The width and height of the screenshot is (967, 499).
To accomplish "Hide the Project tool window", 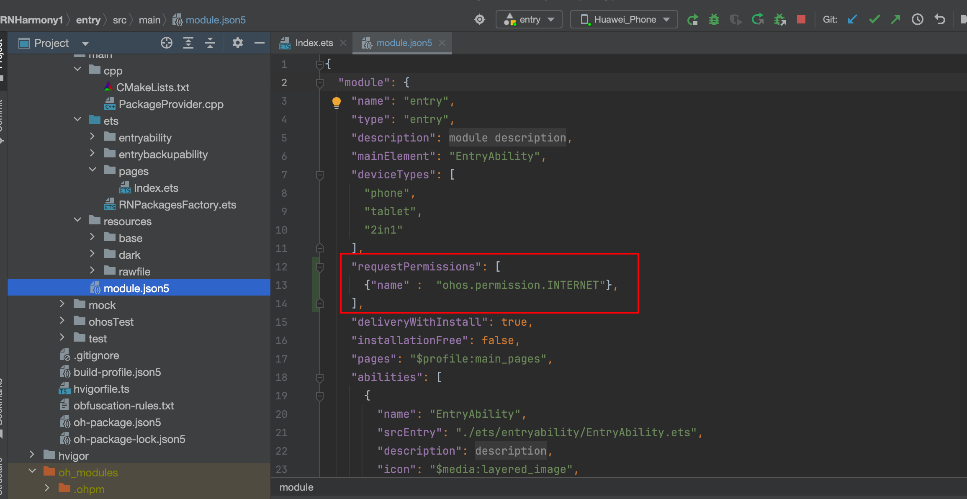I will (x=260, y=43).
